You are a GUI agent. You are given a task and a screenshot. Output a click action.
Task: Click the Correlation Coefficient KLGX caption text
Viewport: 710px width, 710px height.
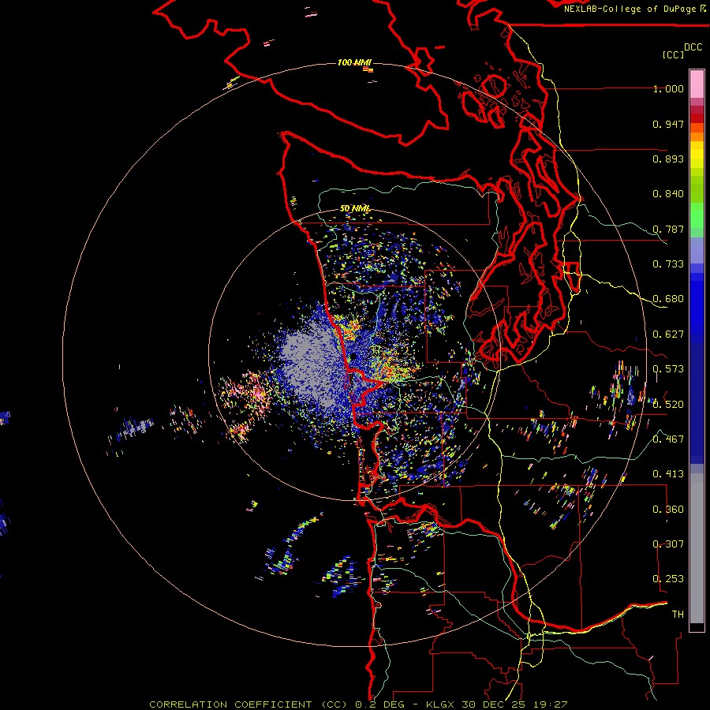point(358,704)
